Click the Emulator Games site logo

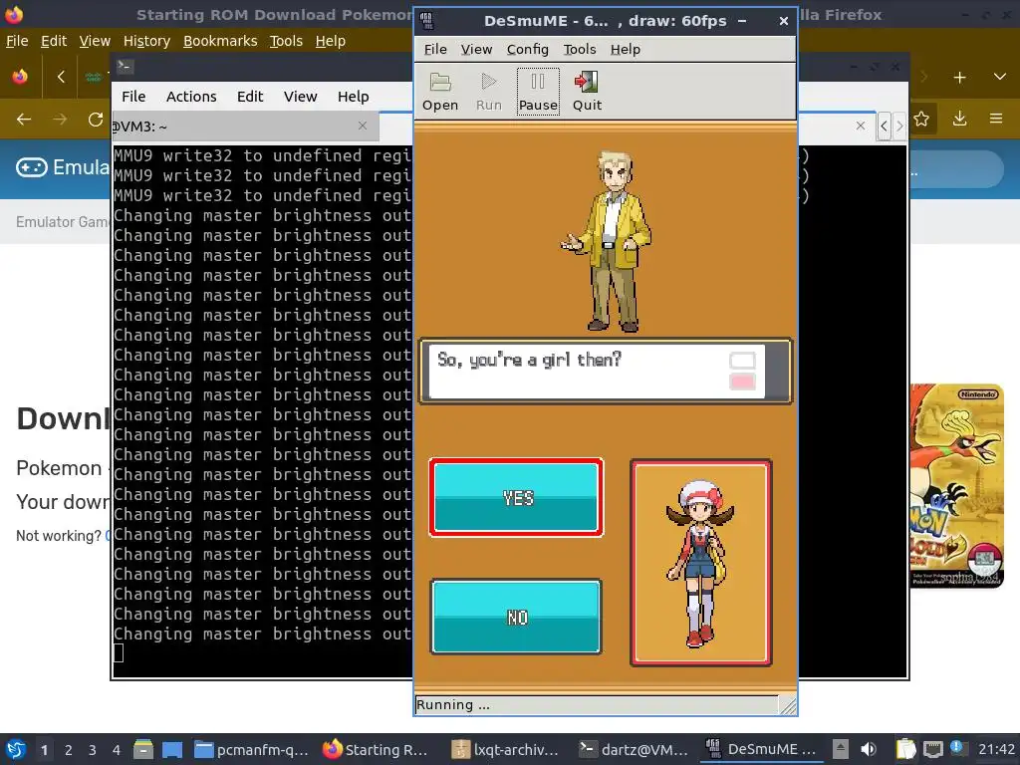click(62, 167)
